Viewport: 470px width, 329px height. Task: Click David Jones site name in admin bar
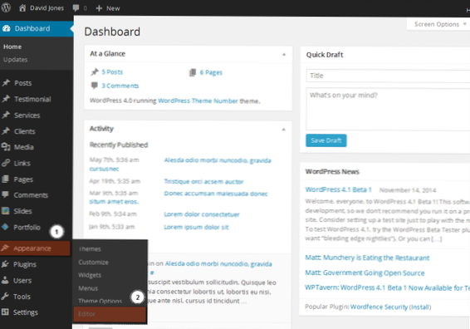coord(47,8)
